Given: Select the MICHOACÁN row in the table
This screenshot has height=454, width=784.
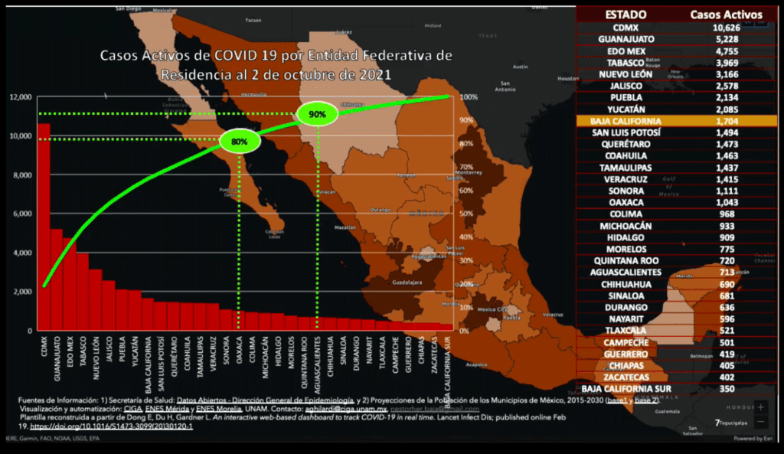Looking at the screenshot, I should coord(677,226).
